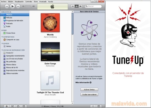Go back to previous track
Image resolution: width=151 pixels, height=108 pixels.
click(7, 7)
